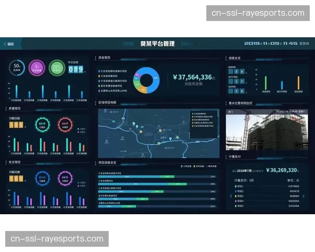Select 项目3 row with value 8098965
The width and height of the screenshot is (315, 252).
coord(267,196)
